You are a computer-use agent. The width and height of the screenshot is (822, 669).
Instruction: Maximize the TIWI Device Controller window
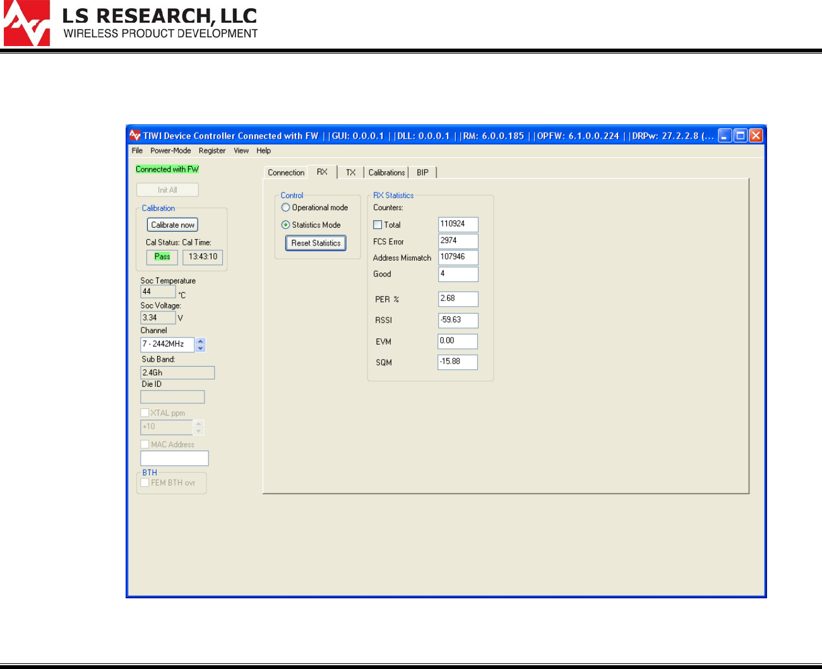click(x=741, y=136)
